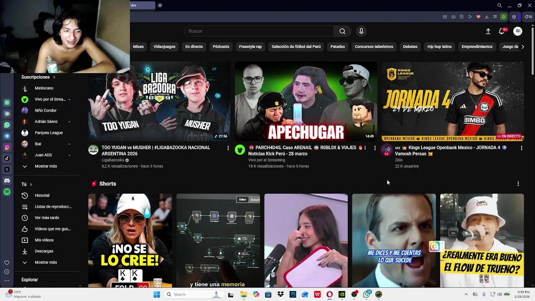Image resolution: width=535 pixels, height=301 pixels.
Task: Open the YouTube account avatar menu
Action: (x=518, y=31)
